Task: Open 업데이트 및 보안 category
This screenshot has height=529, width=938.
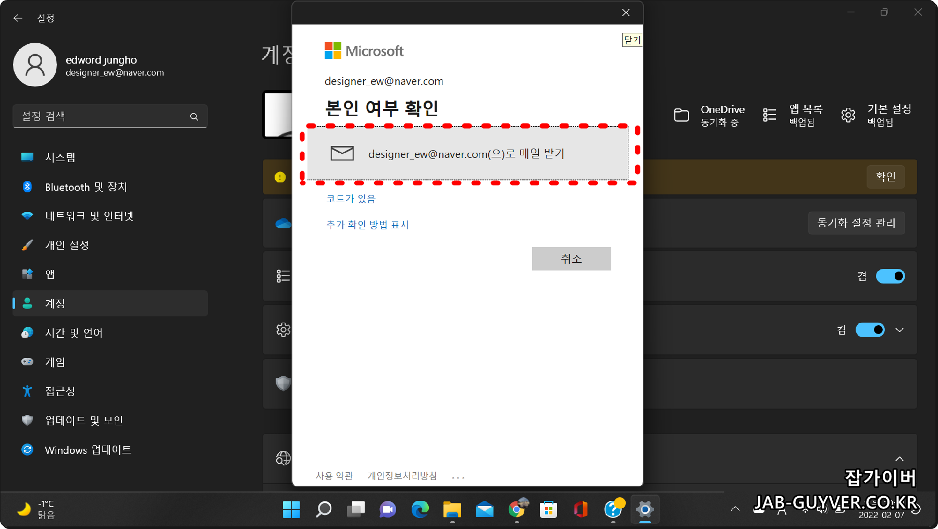Action: (x=110, y=420)
